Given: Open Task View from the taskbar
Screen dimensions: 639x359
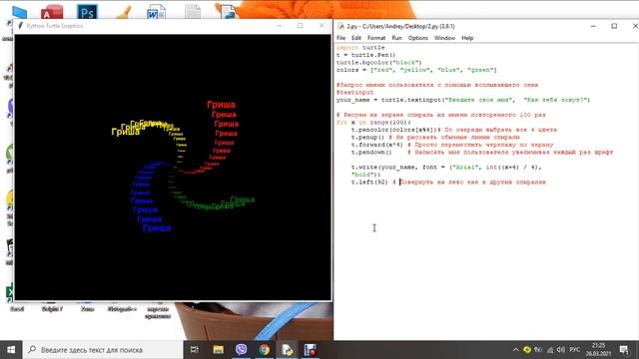Looking at the screenshot, I should [195, 350].
